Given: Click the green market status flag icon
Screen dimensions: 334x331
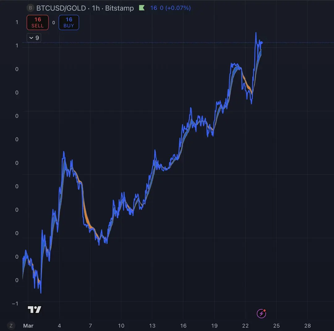Looking at the screenshot, I should point(142,8).
